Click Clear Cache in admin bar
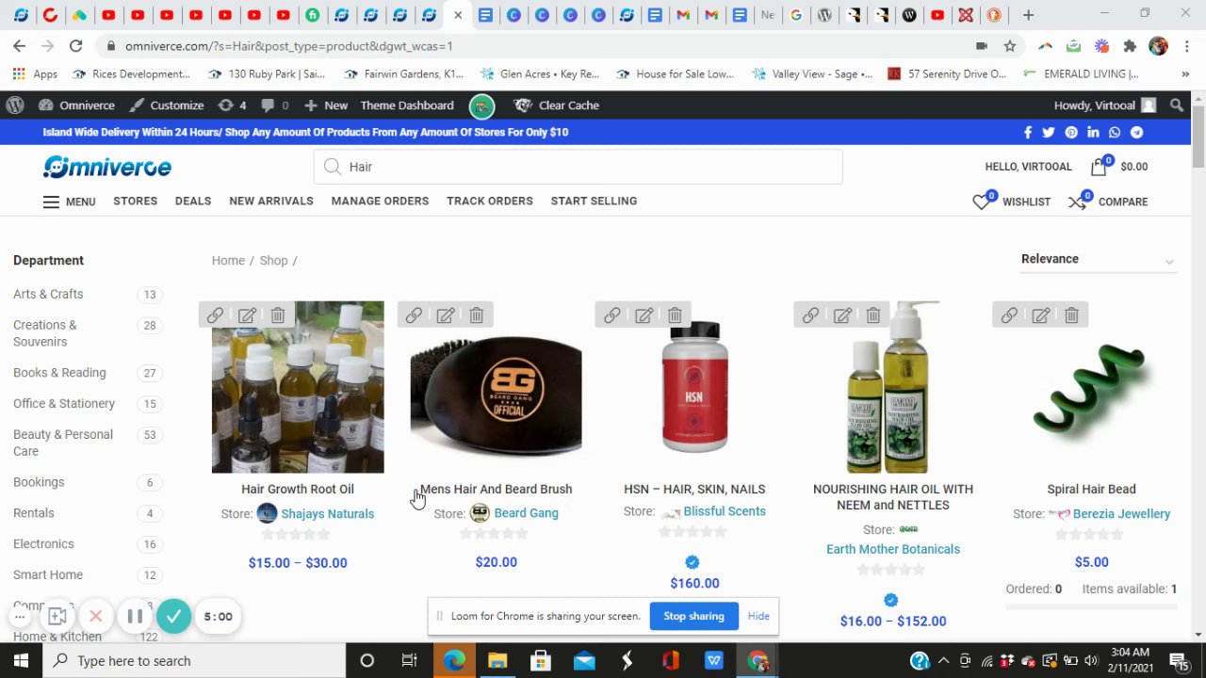This screenshot has height=678, width=1206. click(x=557, y=105)
